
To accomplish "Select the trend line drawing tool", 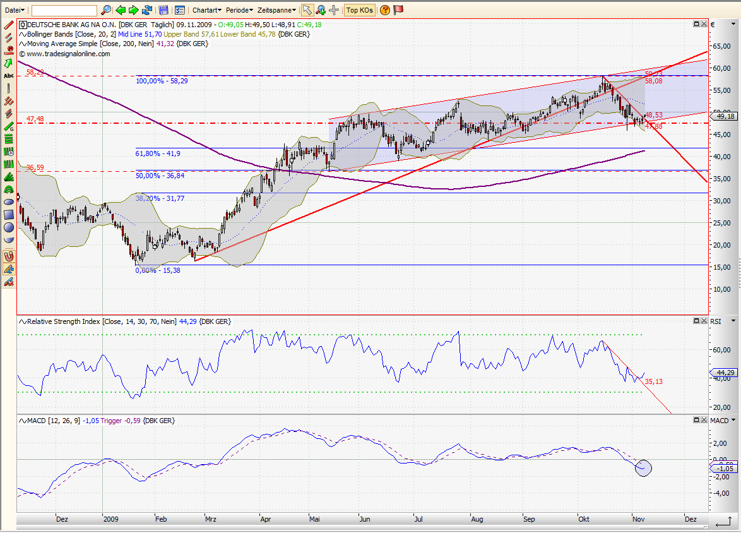I will tap(9, 25).
